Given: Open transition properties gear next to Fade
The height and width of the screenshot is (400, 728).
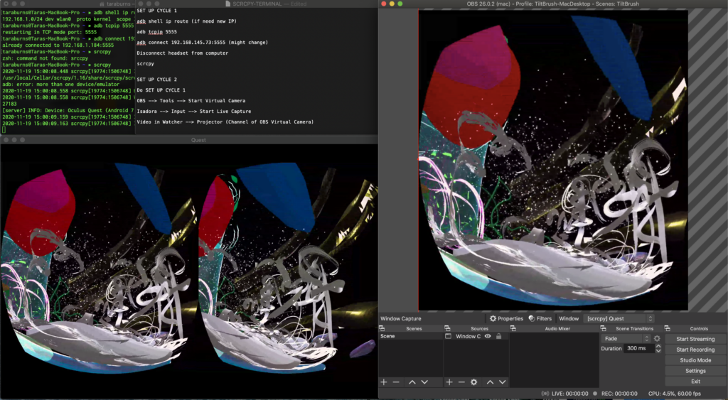Looking at the screenshot, I should 657,338.
